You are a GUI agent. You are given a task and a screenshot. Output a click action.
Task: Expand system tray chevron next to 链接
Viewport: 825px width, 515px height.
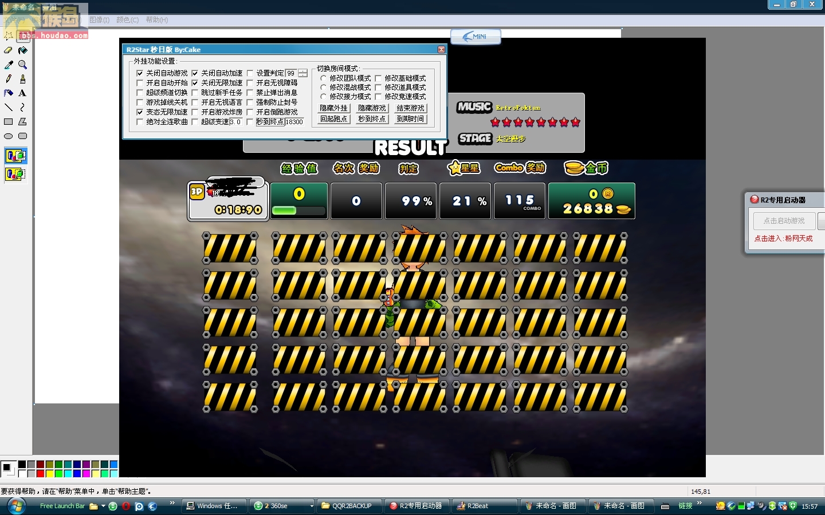(x=700, y=503)
